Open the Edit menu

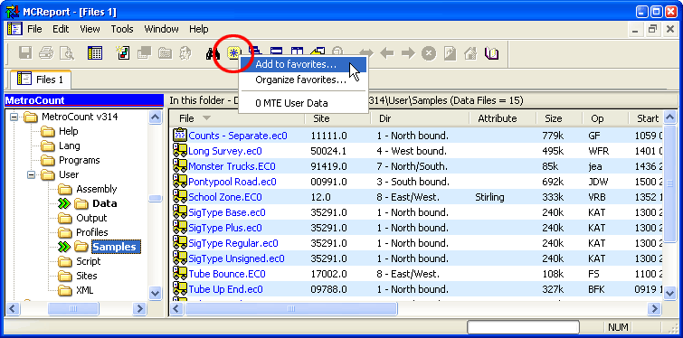(61, 29)
